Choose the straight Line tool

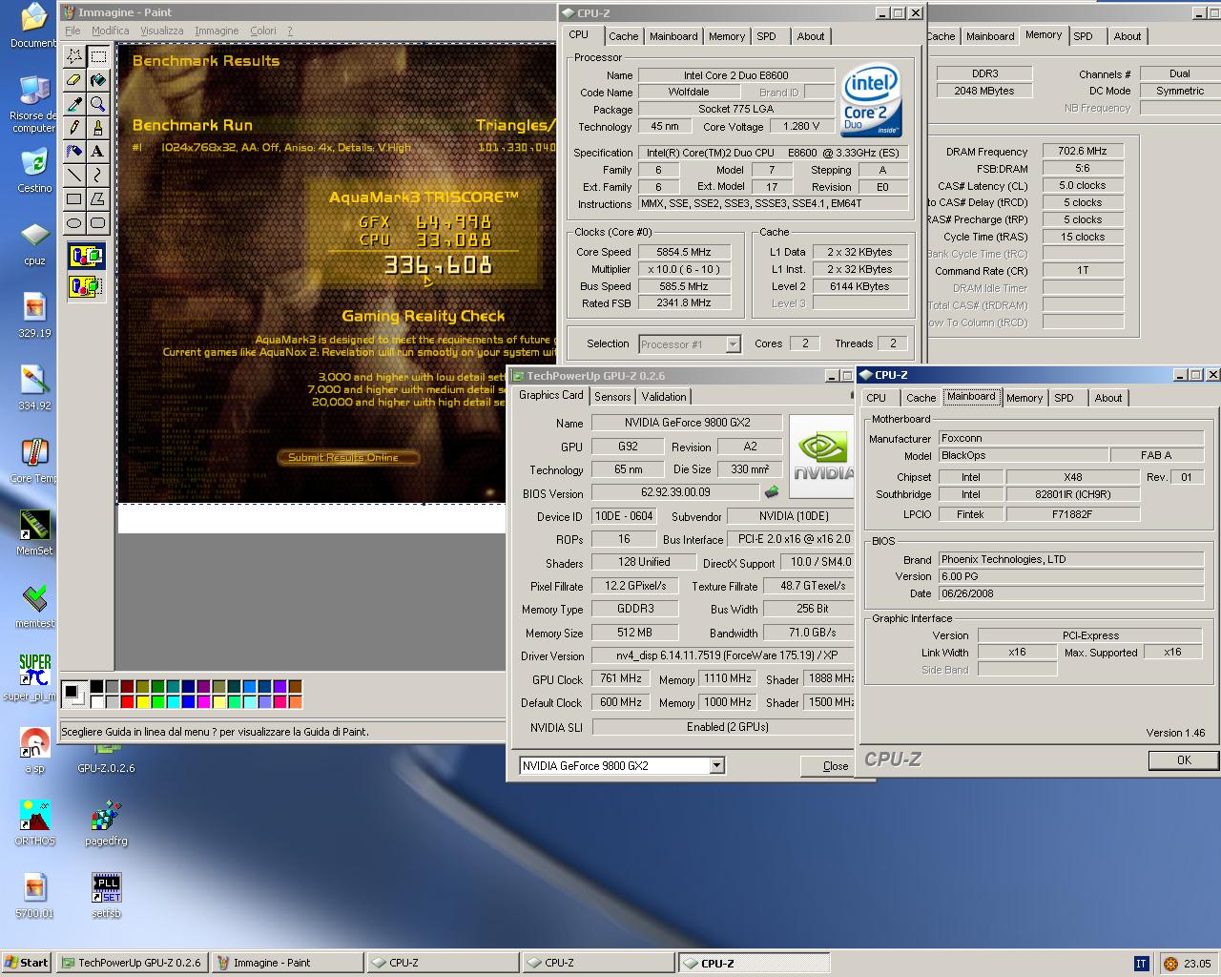(74, 176)
